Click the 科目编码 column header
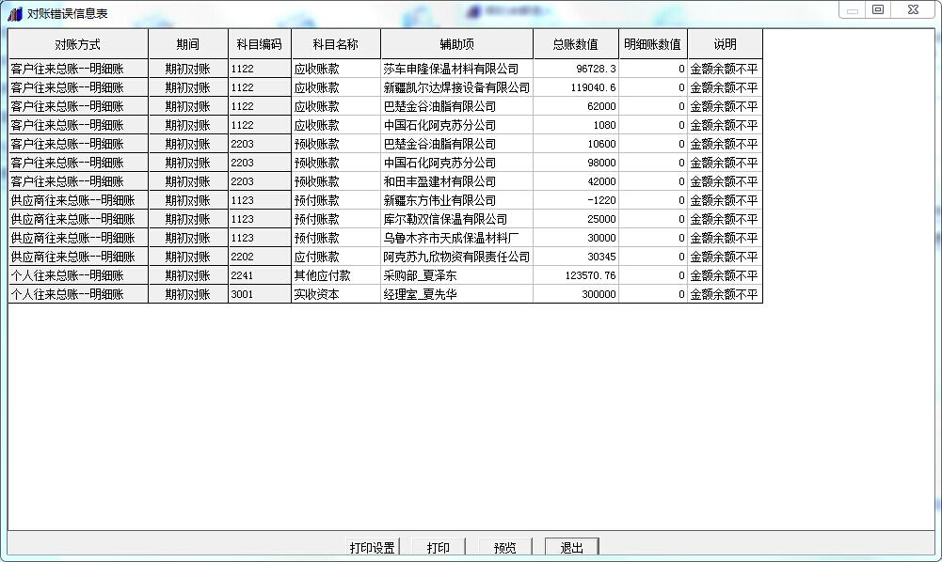 (x=260, y=44)
